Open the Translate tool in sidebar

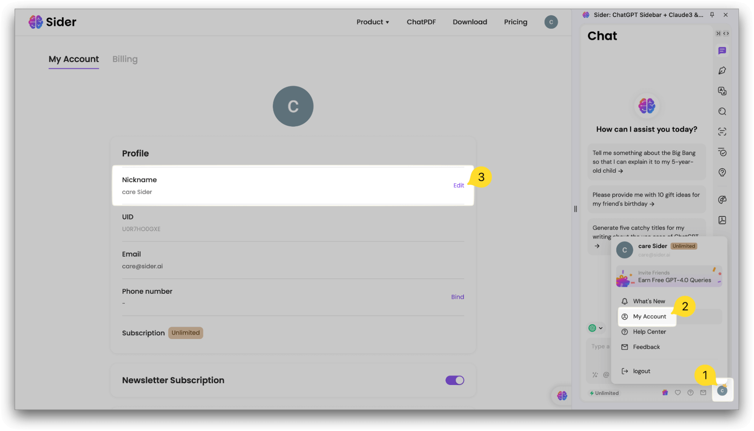click(722, 91)
